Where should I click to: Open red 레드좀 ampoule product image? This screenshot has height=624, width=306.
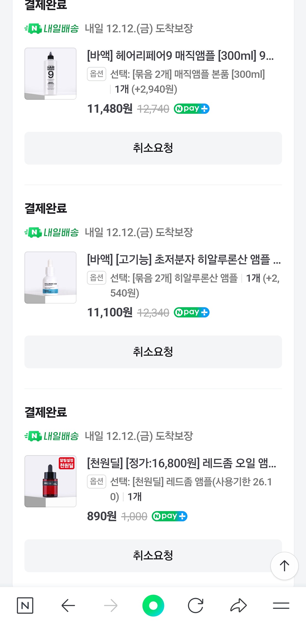[50, 481]
